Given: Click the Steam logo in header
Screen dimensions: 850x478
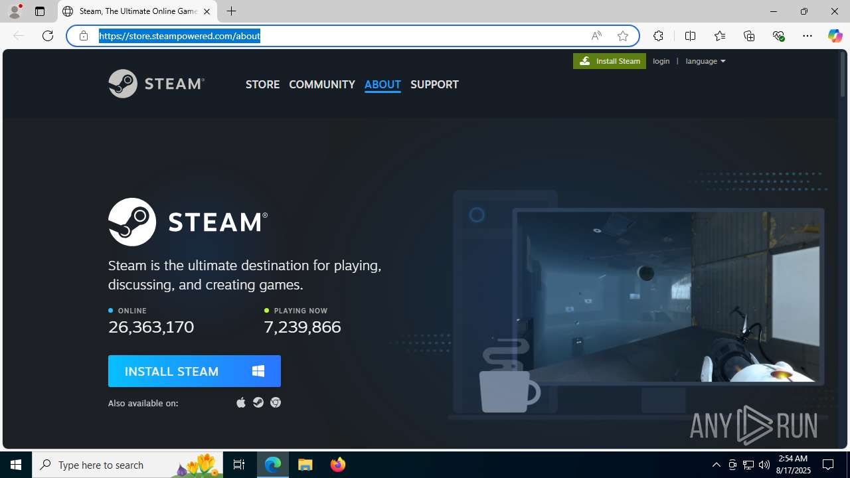Looking at the screenshot, I should 156,84.
